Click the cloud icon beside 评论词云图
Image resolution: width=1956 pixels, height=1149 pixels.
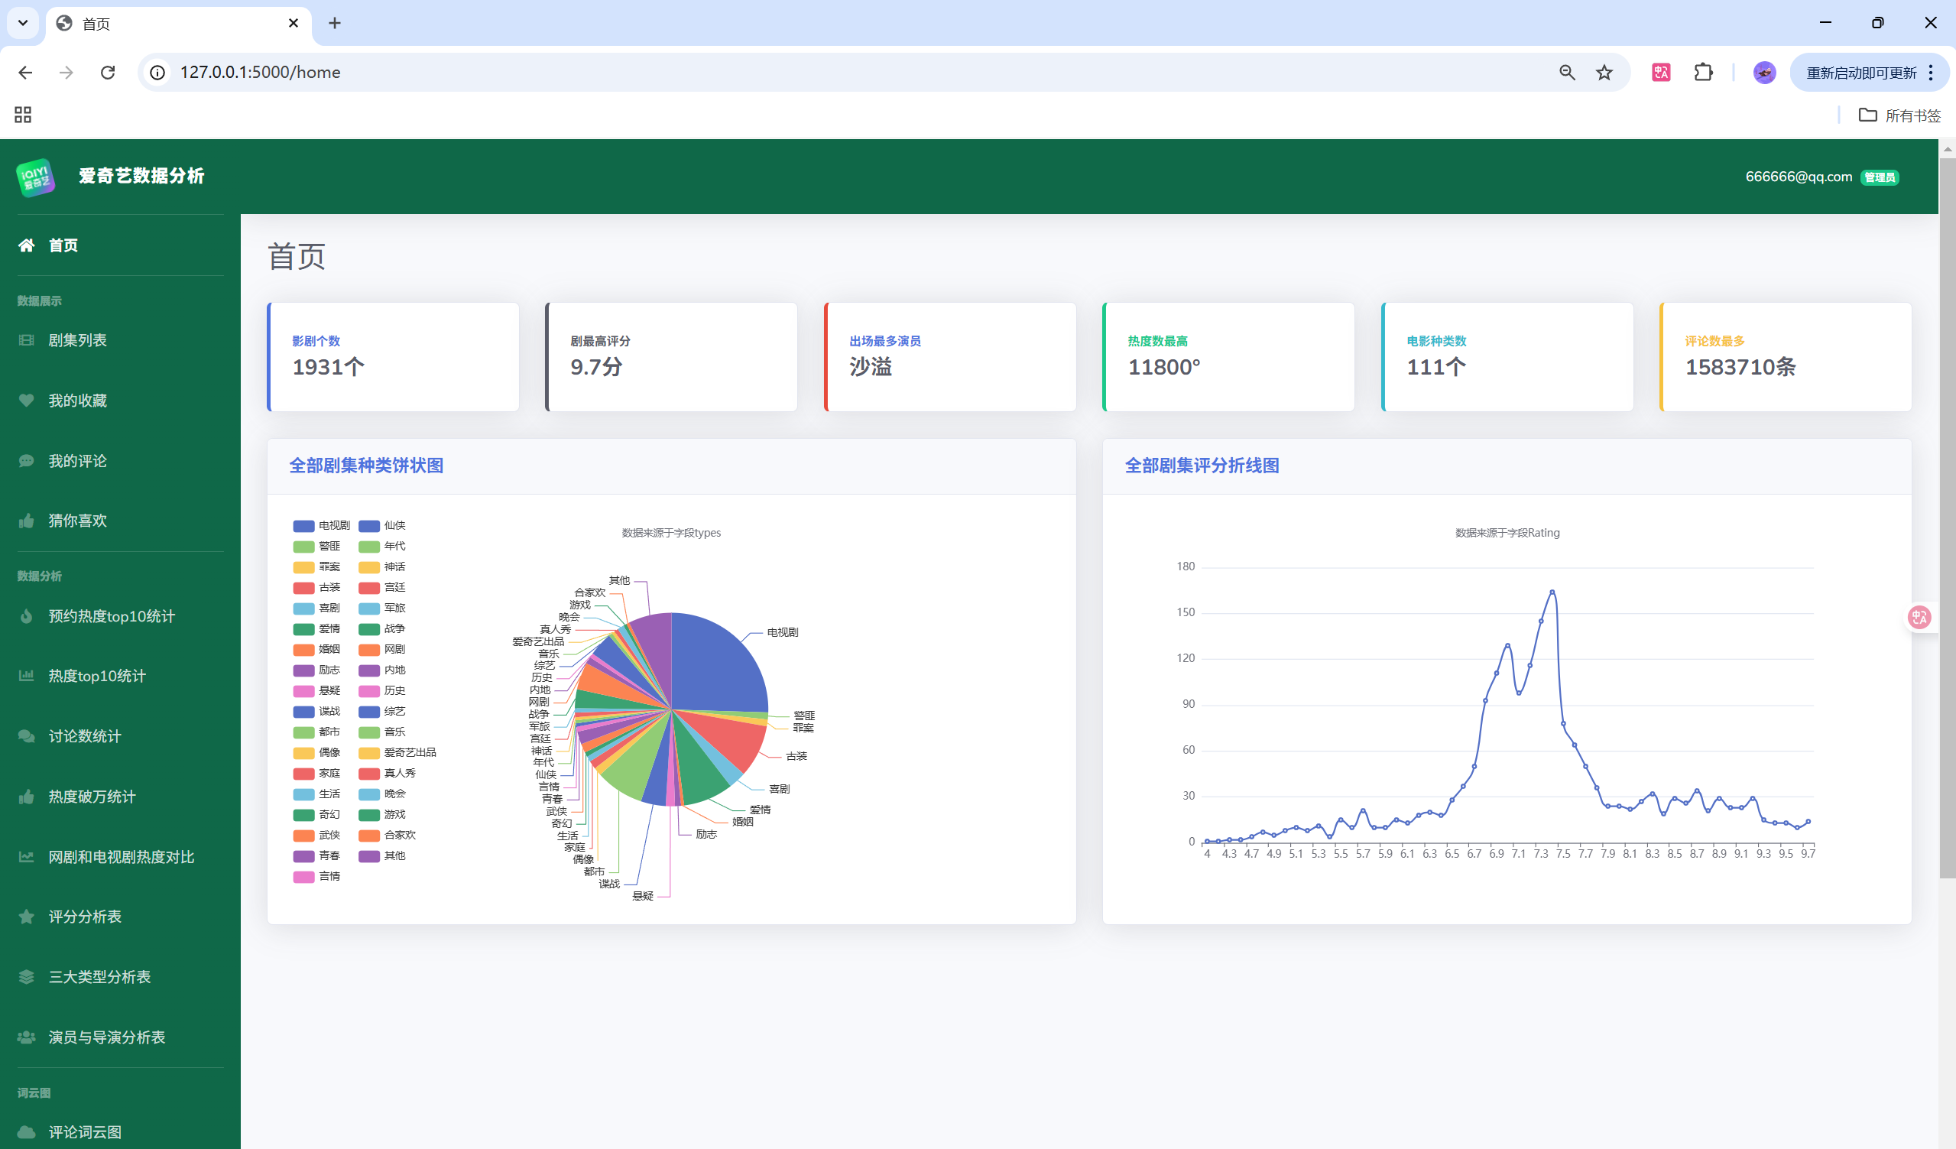[27, 1132]
